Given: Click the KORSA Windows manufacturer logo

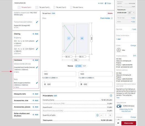Looking at the screenshot, I should click(x=119, y=106).
